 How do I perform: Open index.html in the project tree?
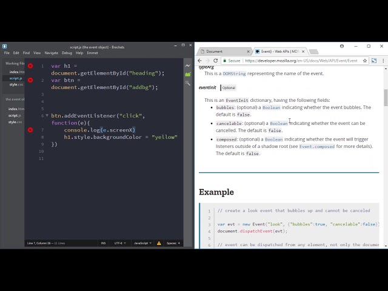(16, 109)
